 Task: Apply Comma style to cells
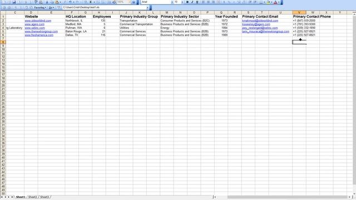tap(234, 2)
